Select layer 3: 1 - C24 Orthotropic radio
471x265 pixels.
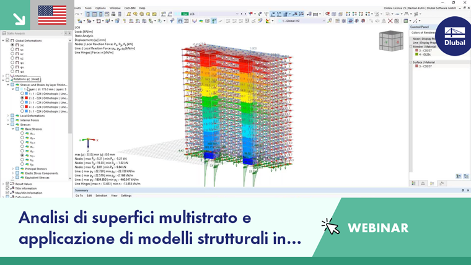point(22,102)
